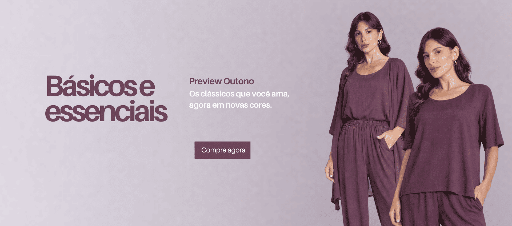The image size is (512, 226).
Task: Click the left model's elastic pants waistband
Action: [365, 124]
